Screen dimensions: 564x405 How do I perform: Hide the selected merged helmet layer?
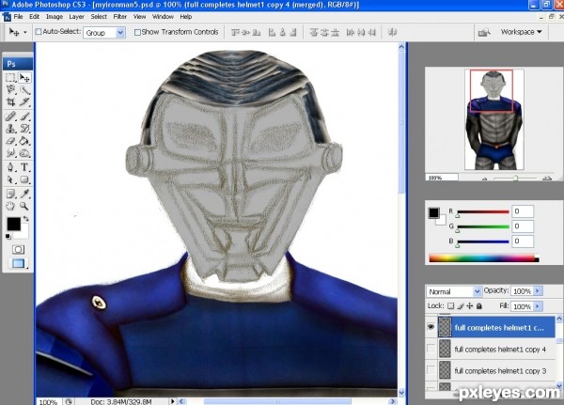[431, 327]
